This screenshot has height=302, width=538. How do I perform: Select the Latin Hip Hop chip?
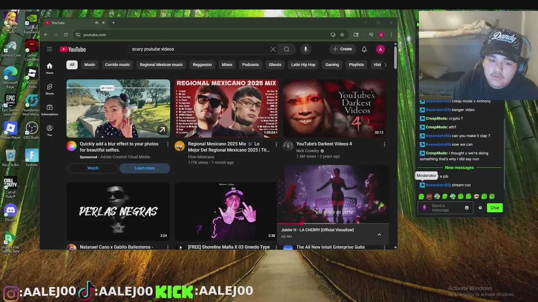[303, 65]
